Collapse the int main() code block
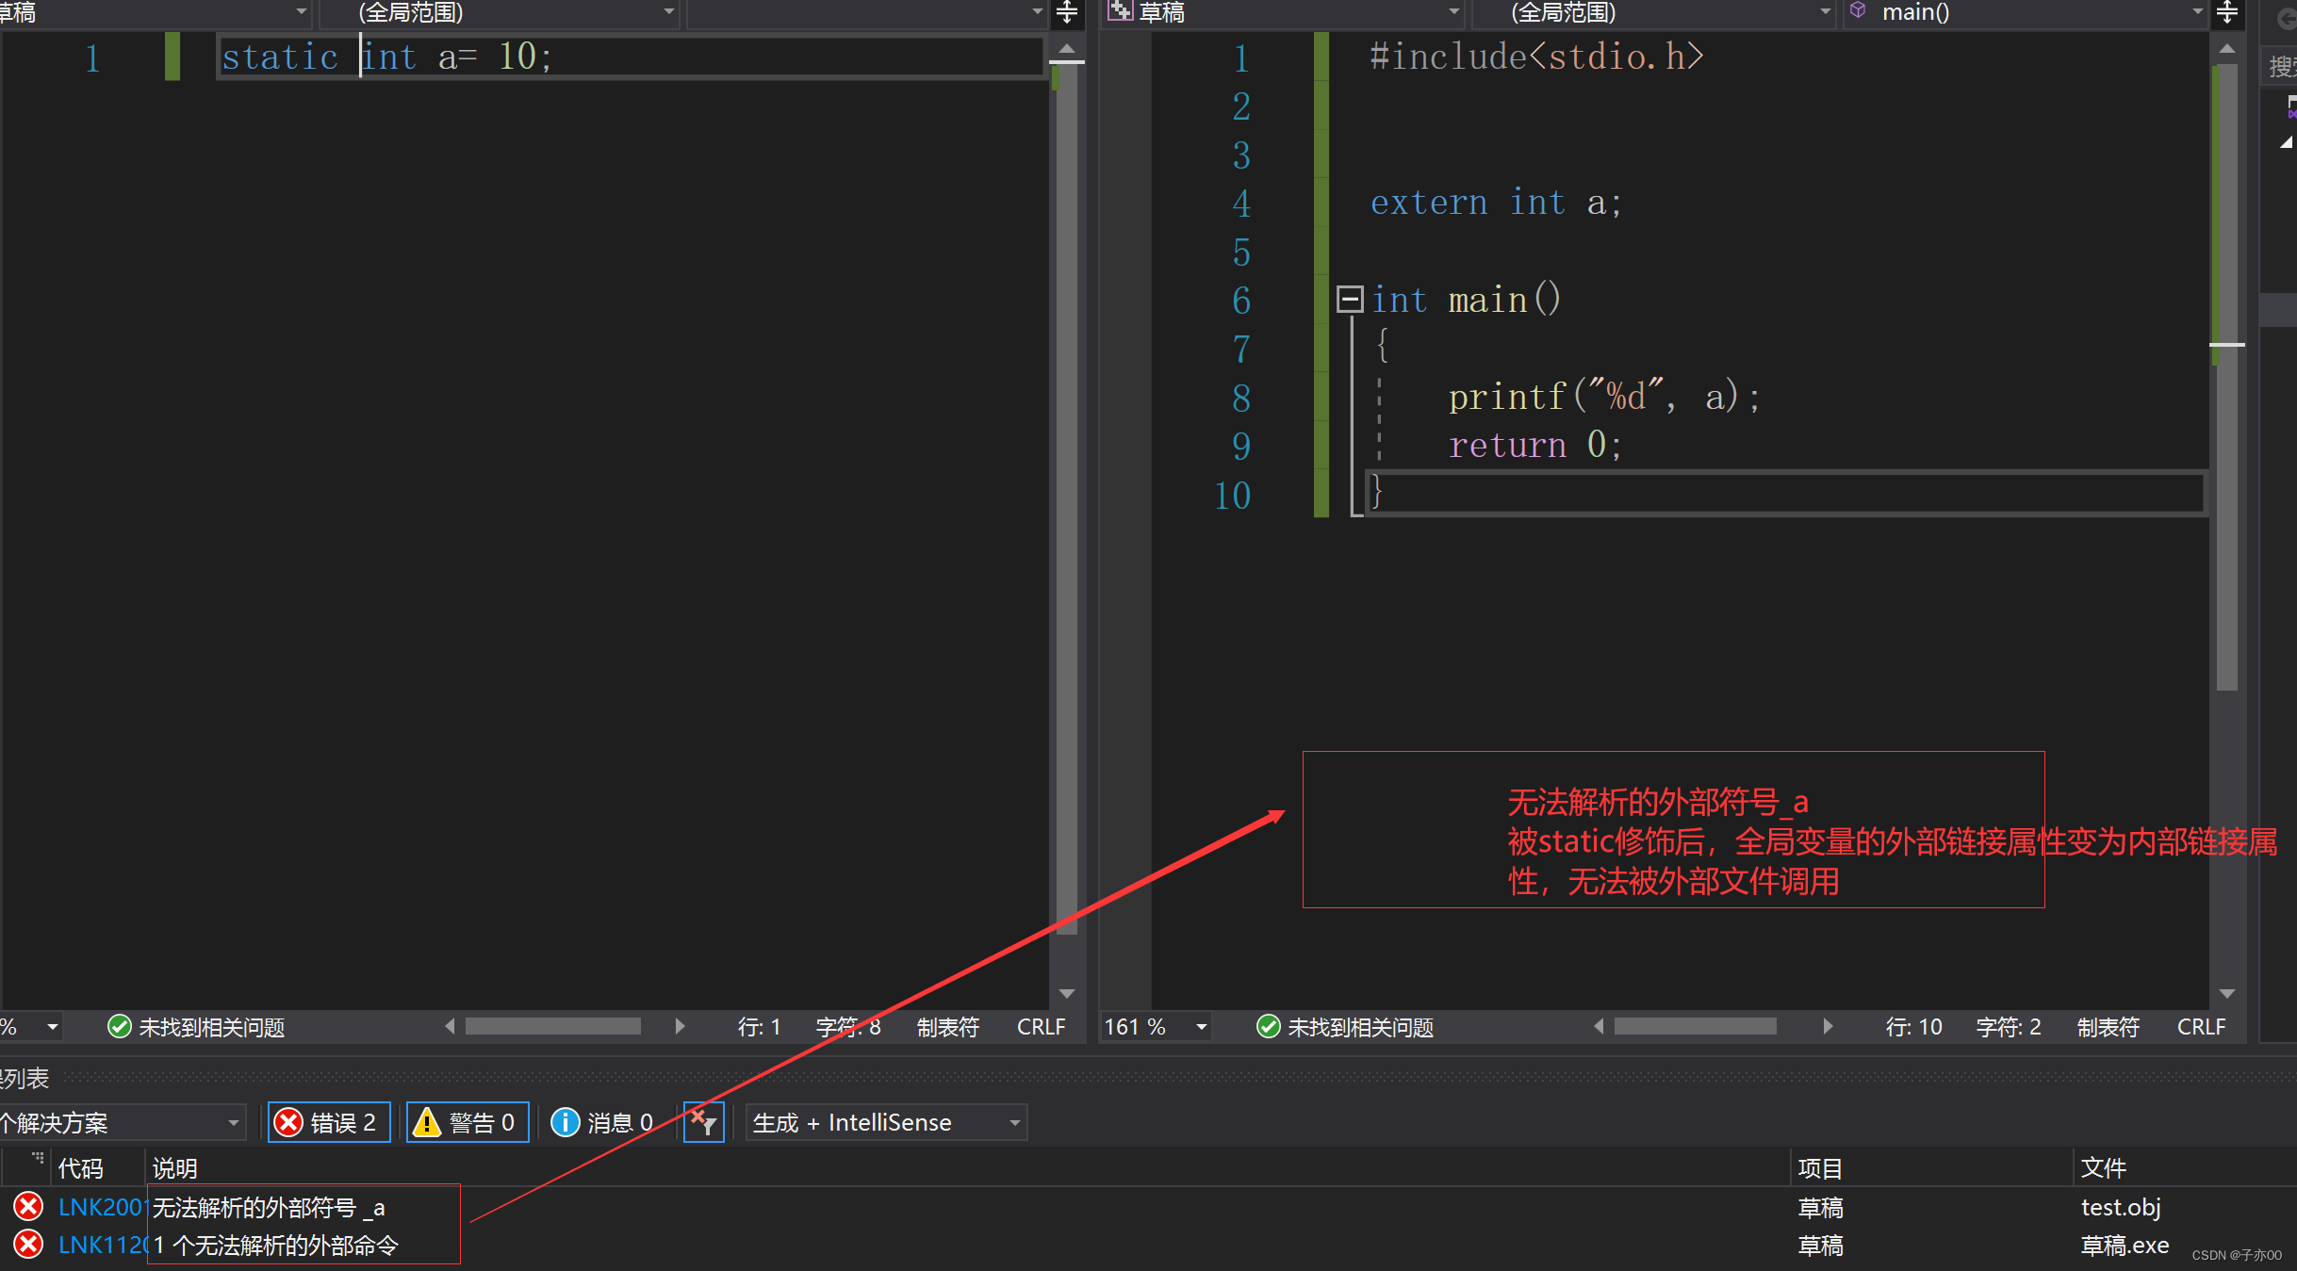 [x=1350, y=300]
